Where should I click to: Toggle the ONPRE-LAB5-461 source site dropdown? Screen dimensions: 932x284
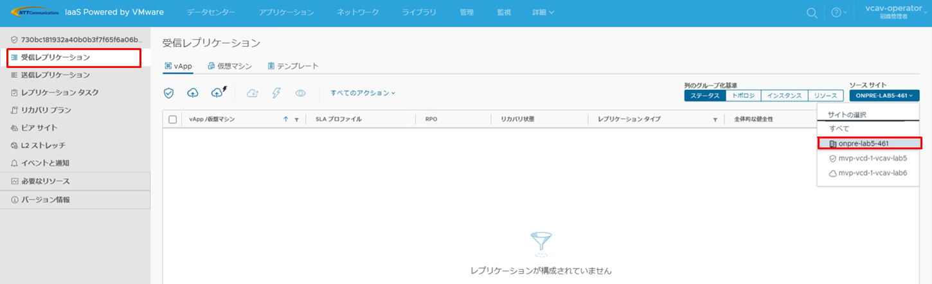click(x=884, y=96)
